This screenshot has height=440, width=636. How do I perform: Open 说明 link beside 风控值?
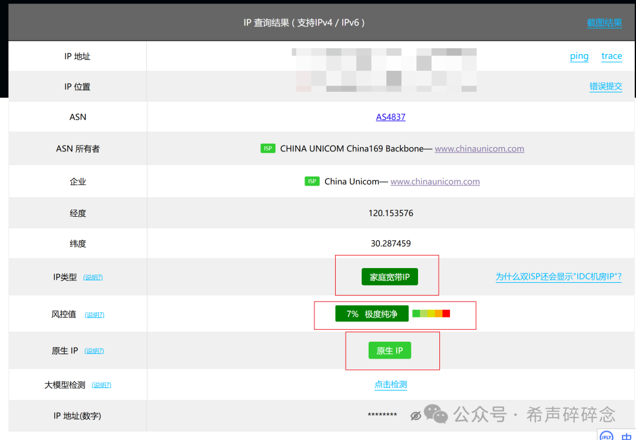pyautogui.click(x=94, y=315)
